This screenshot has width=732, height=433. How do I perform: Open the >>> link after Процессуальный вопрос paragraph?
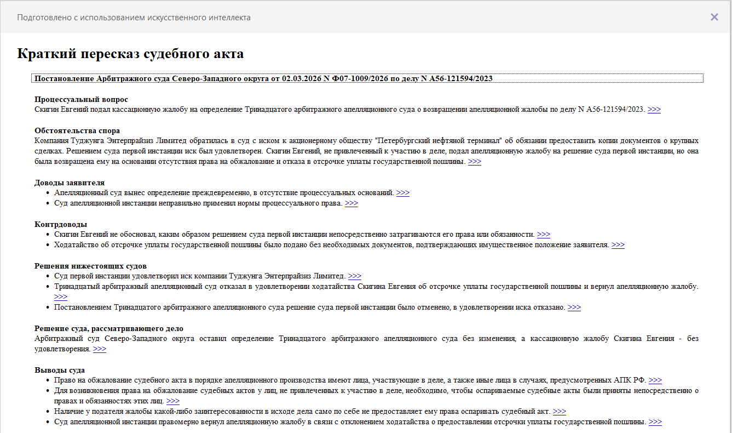tap(654, 109)
